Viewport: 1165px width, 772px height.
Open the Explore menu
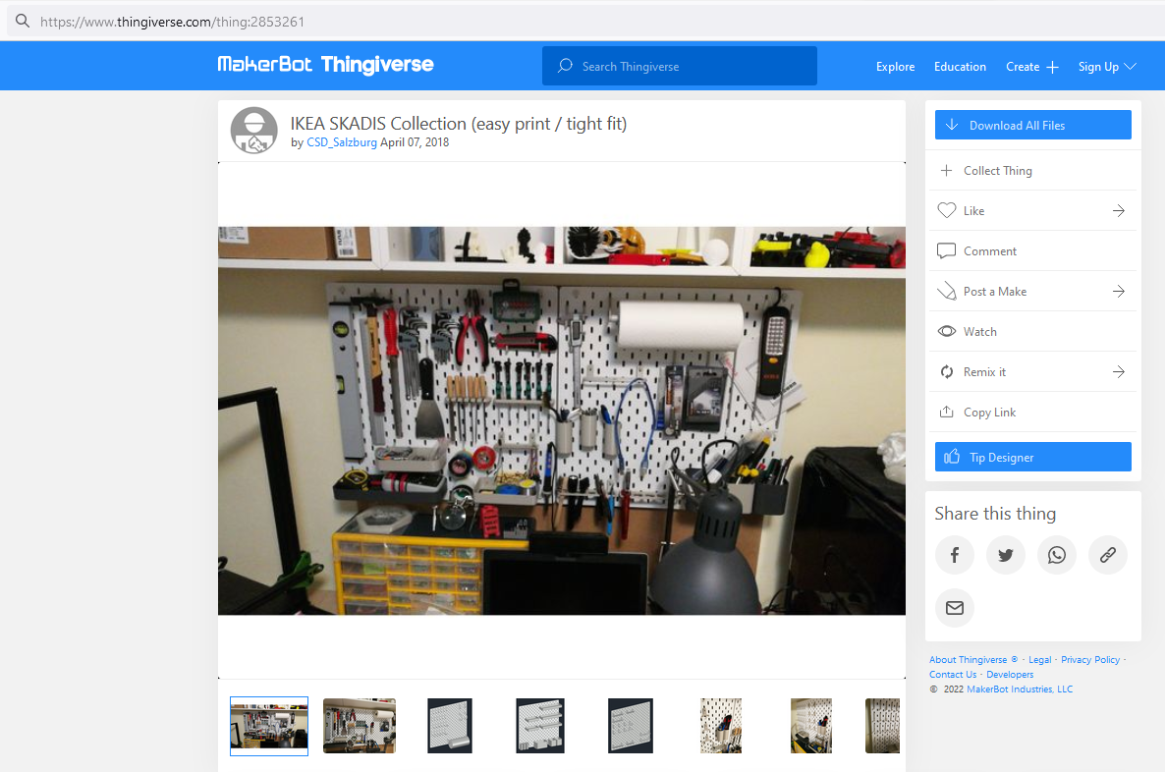coord(895,66)
